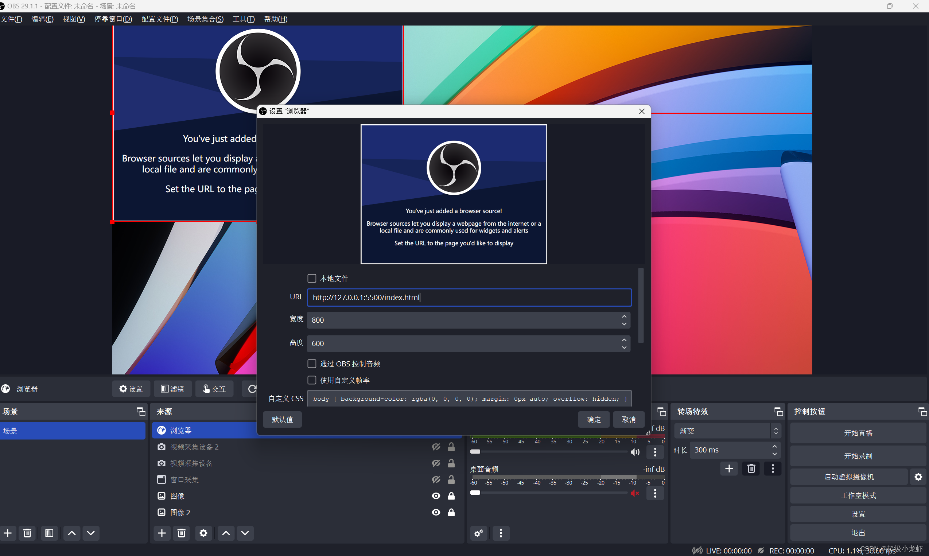Open the 文件(F) menu
The height and width of the screenshot is (556, 929).
(x=11, y=19)
